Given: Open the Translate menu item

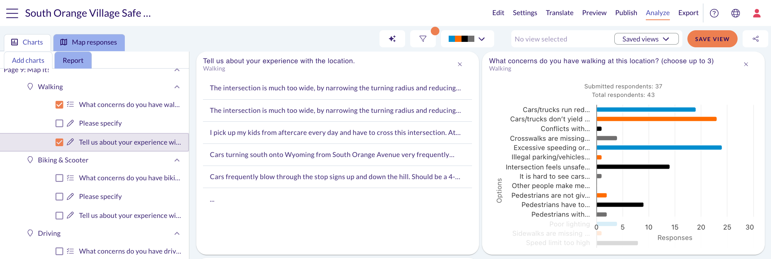Looking at the screenshot, I should tap(559, 13).
